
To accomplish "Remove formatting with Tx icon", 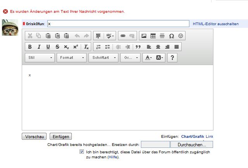I will pyautogui.click(x=86, y=47).
